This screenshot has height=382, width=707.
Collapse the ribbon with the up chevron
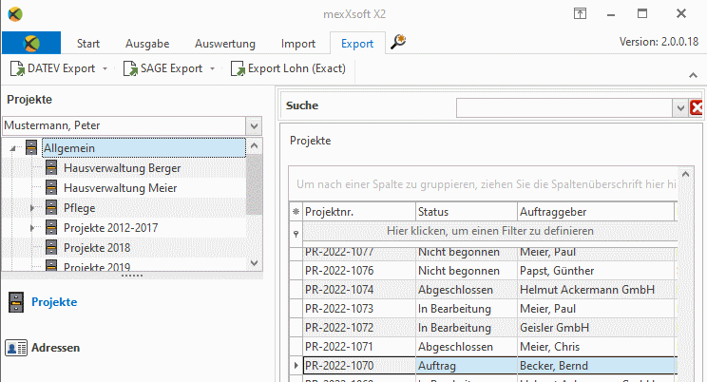pyautogui.click(x=693, y=75)
